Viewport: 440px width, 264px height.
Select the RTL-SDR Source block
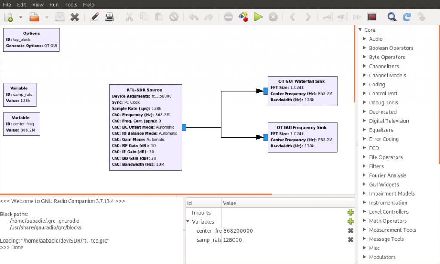pos(145,127)
